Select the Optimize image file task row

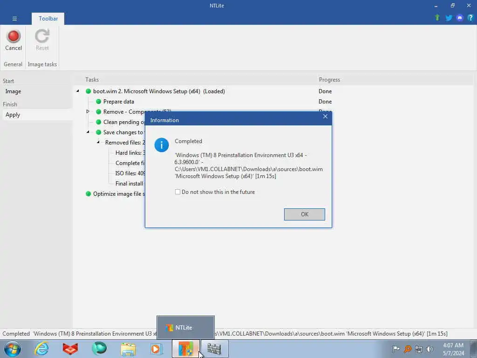pyautogui.click(x=119, y=193)
